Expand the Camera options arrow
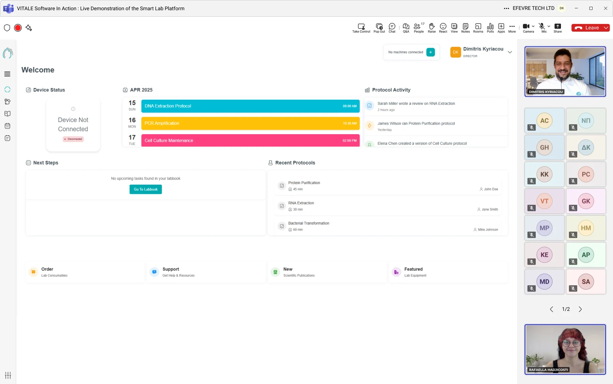 (x=533, y=26)
